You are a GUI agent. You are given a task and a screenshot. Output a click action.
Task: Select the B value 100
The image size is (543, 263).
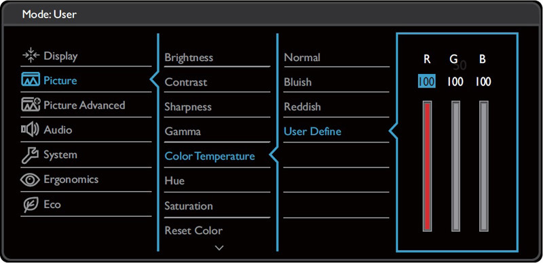tap(483, 82)
